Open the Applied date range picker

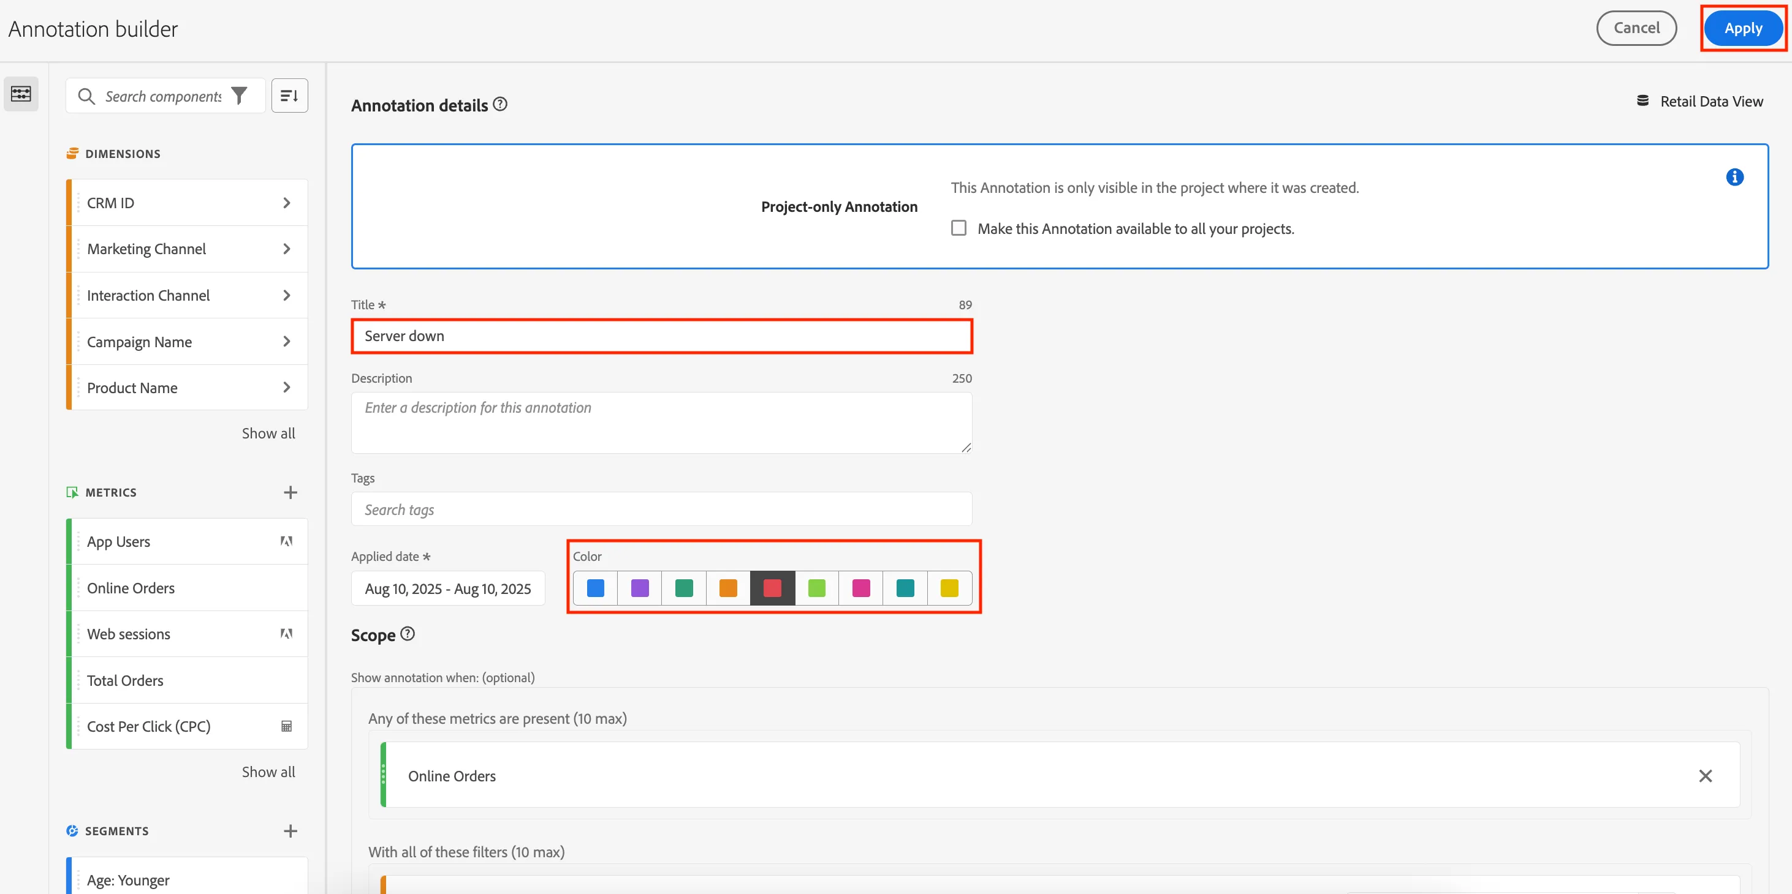(448, 589)
